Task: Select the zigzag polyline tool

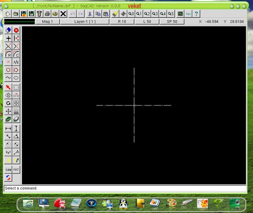Action: (16, 62)
